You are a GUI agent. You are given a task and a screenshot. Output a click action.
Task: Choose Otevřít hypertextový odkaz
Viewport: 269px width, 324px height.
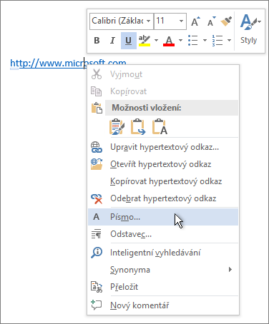[163, 164]
